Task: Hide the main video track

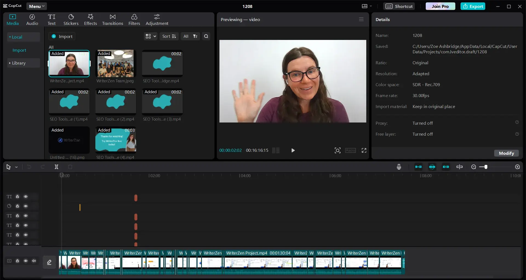Action: (26, 261)
